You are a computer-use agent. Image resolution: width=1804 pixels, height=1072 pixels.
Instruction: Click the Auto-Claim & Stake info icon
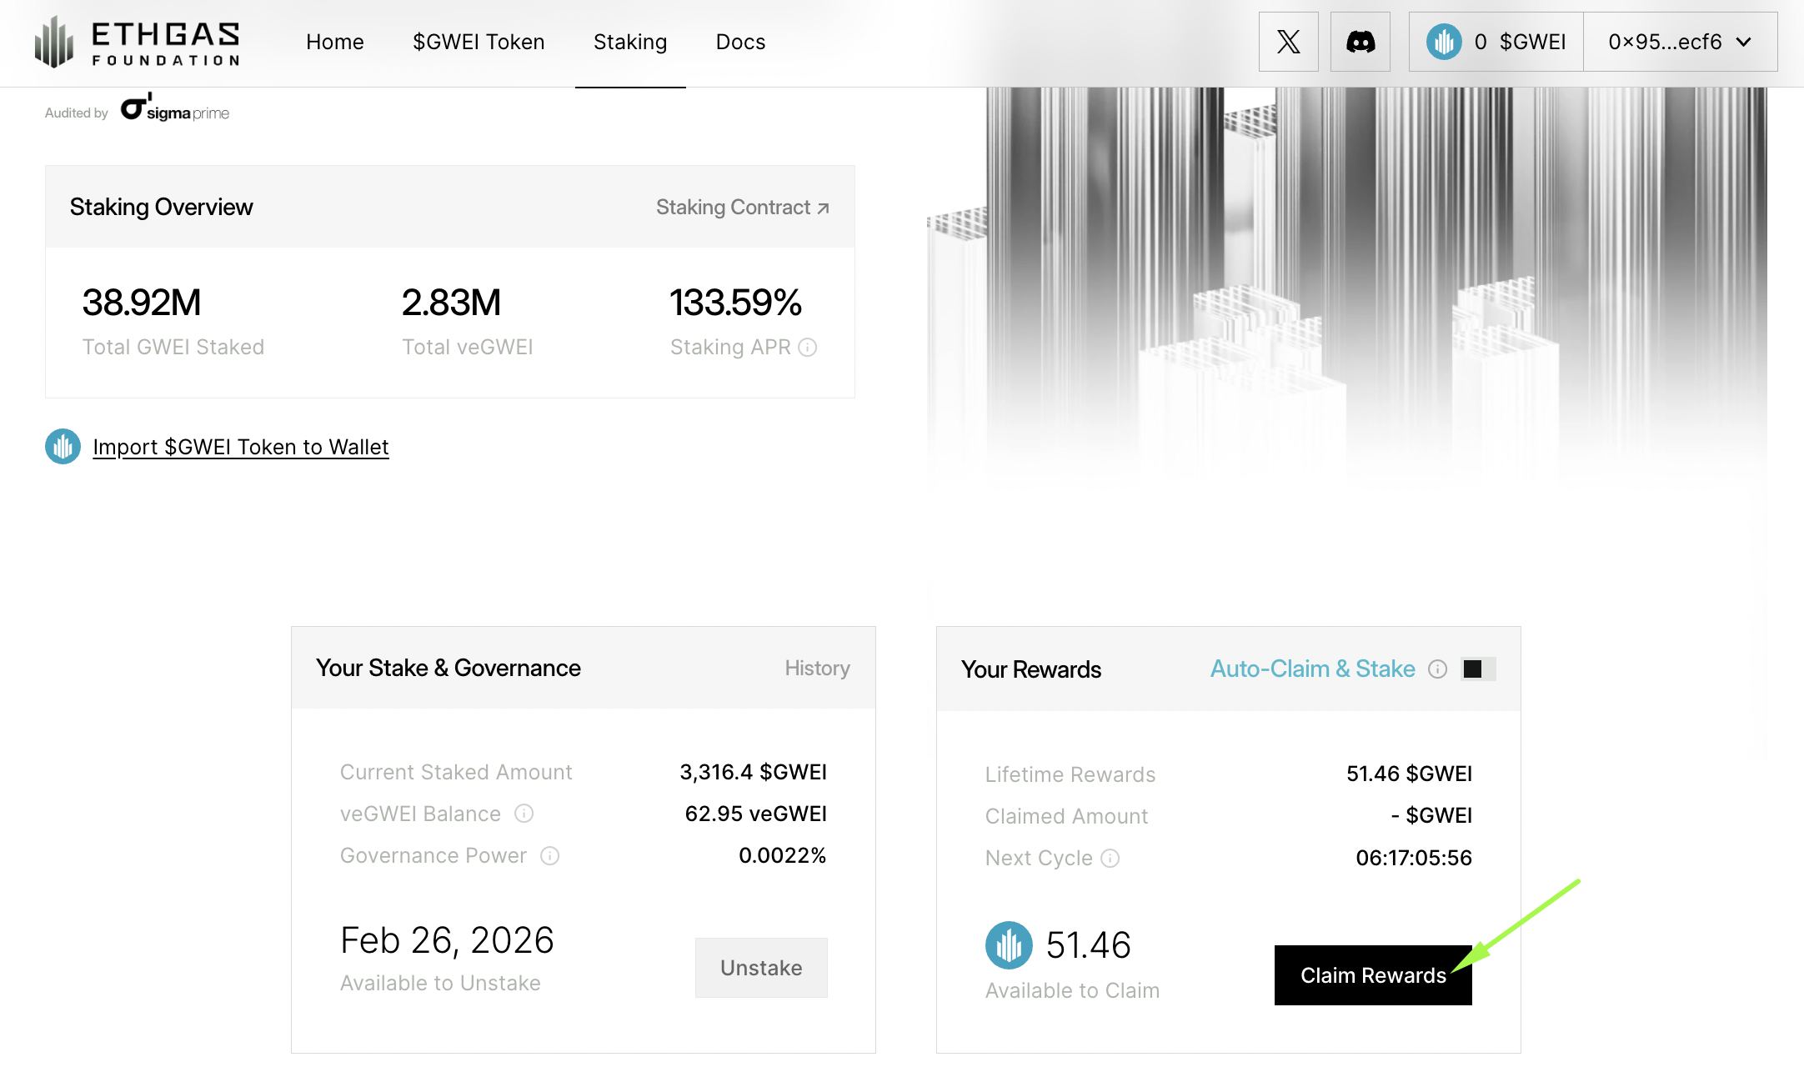(1437, 669)
